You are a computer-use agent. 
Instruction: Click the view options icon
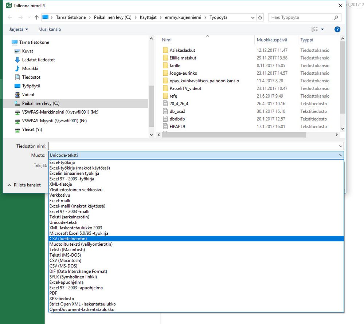[314, 29]
